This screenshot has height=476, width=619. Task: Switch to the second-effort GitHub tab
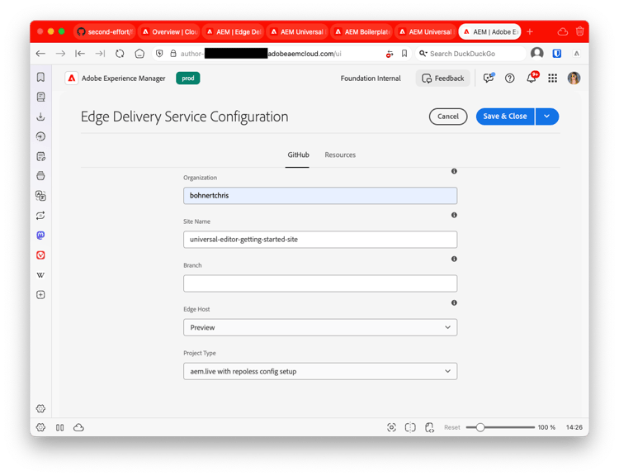click(x=105, y=31)
